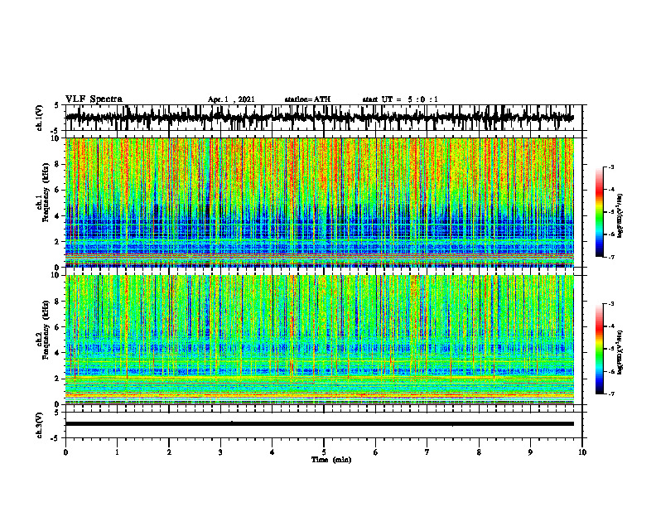This screenshot has width=656, height=507.
Task: Click the '-3' tick on upper colorbar
Action: point(611,167)
